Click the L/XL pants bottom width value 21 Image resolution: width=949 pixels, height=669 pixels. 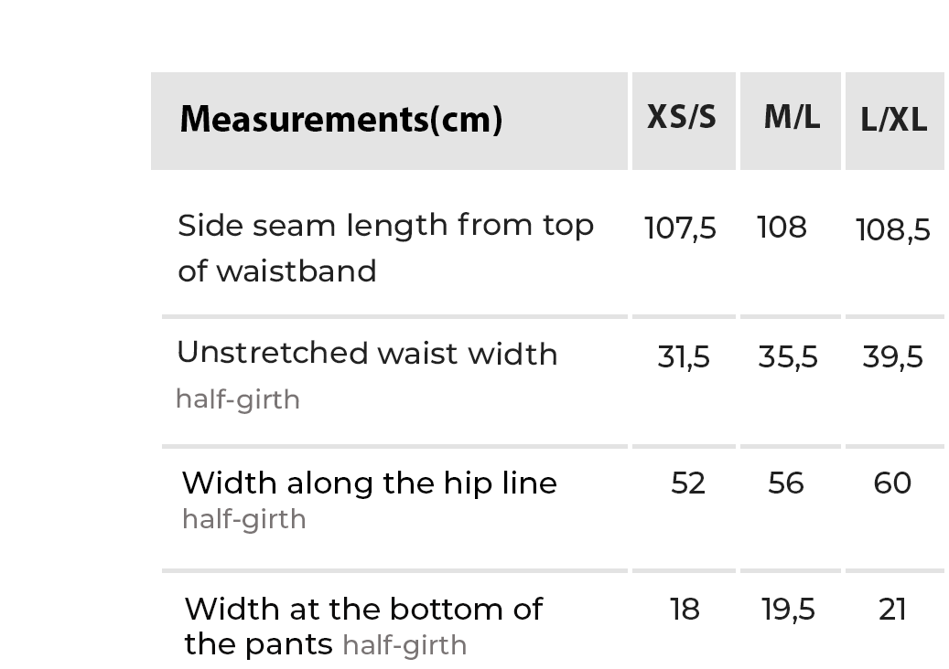pyautogui.click(x=892, y=609)
